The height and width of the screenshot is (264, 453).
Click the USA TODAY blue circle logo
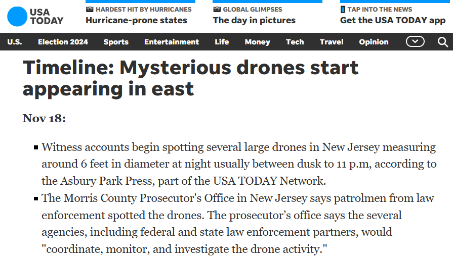pos(17,17)
